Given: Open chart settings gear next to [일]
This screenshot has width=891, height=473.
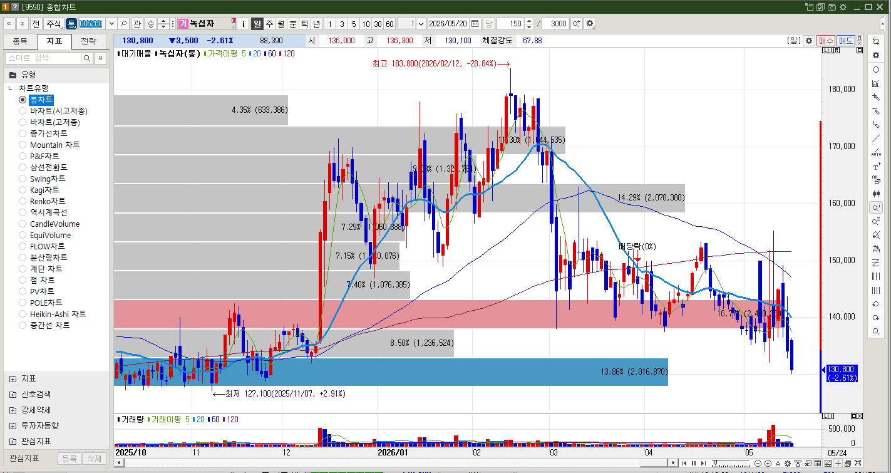Looking at the screenshot, I should [809, 40].
